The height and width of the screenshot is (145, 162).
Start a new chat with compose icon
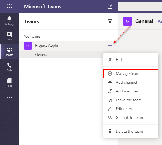[x=110, y=6]
